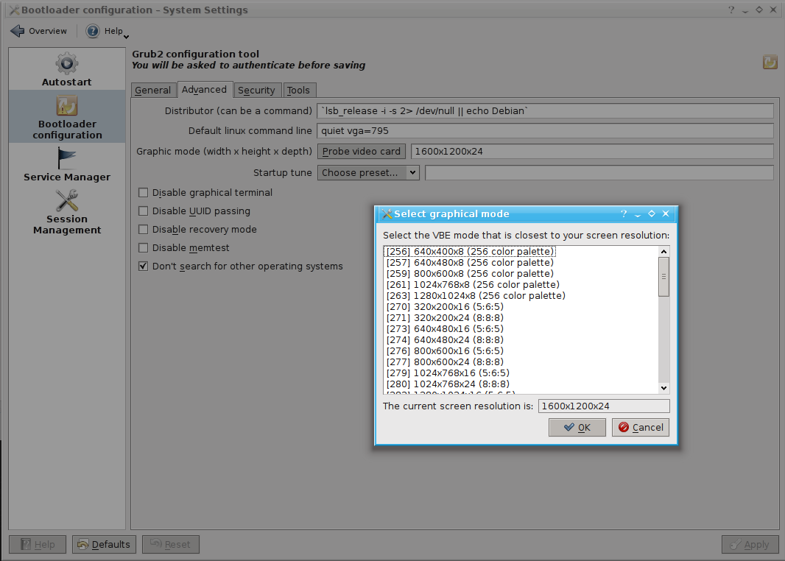Viewport: 785px width, 561px height.
Task: Go back with the Overview arrow icon
Action: 18,31
